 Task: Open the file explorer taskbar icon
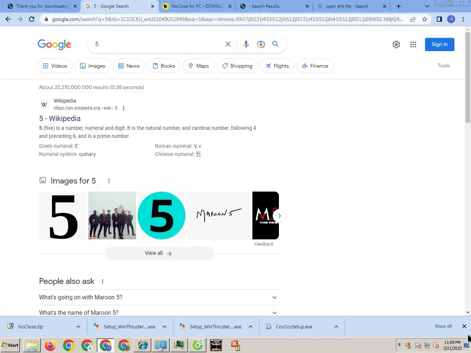tap(32, 345)
